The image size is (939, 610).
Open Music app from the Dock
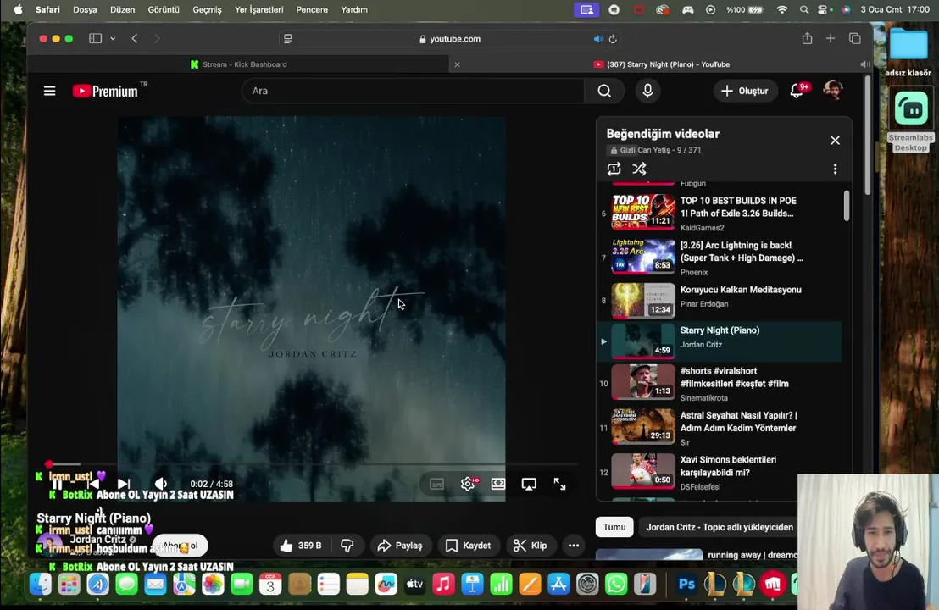click(x=443, y=584)
